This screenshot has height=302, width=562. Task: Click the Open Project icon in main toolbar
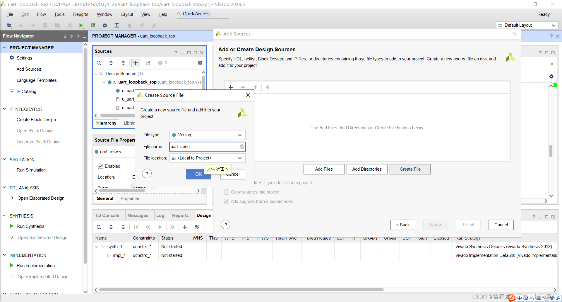coord(9,26)
